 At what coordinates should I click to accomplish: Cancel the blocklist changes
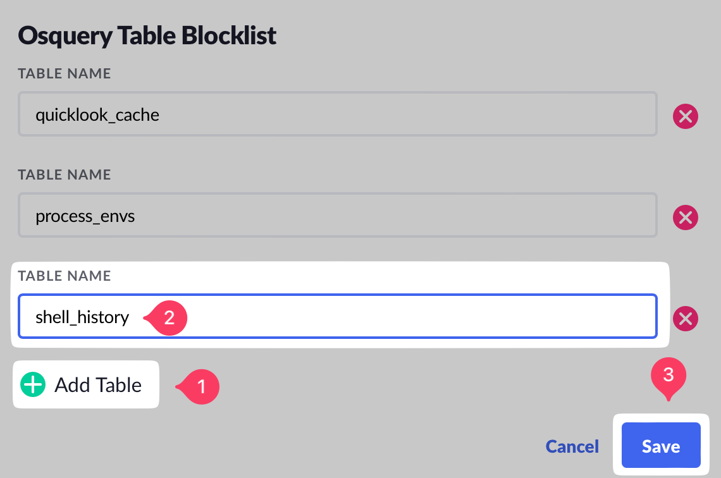[572, 446]
